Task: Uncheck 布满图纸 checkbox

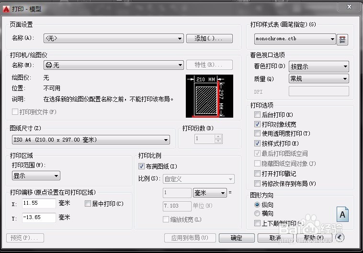Action: tap(141, 166)
